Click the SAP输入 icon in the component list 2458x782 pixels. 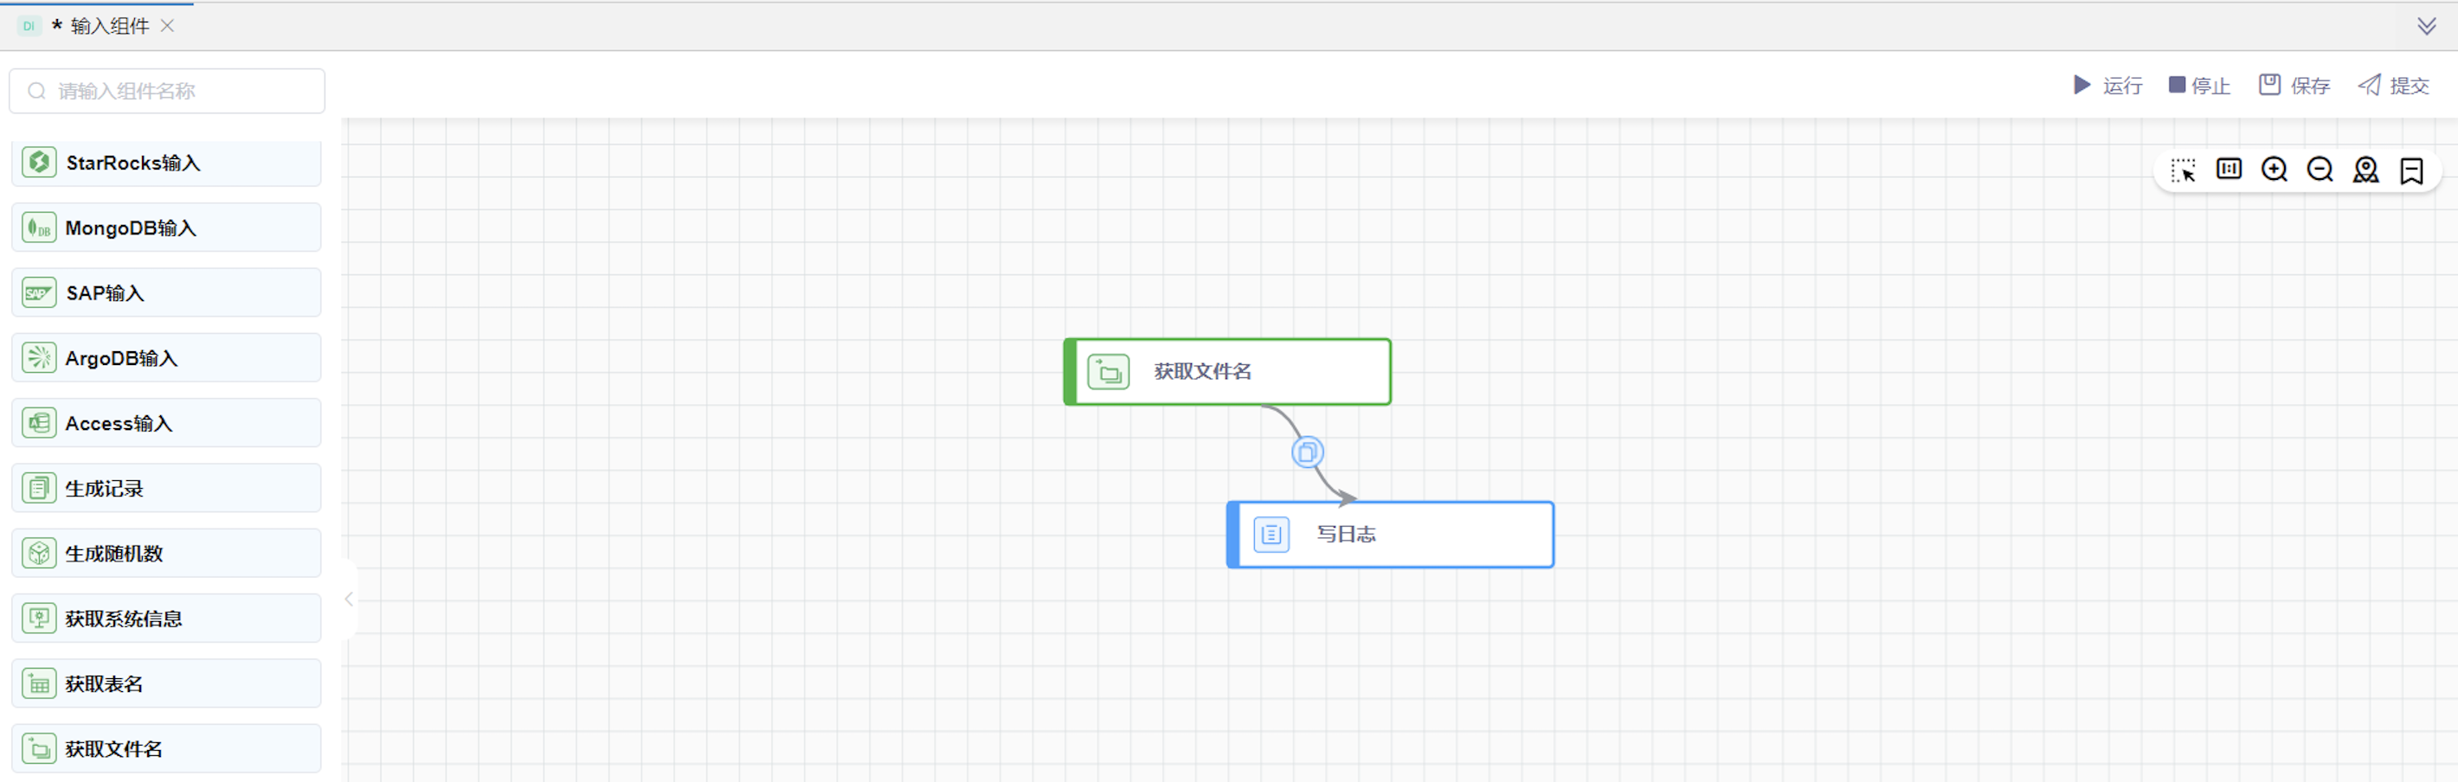point(39,292)
